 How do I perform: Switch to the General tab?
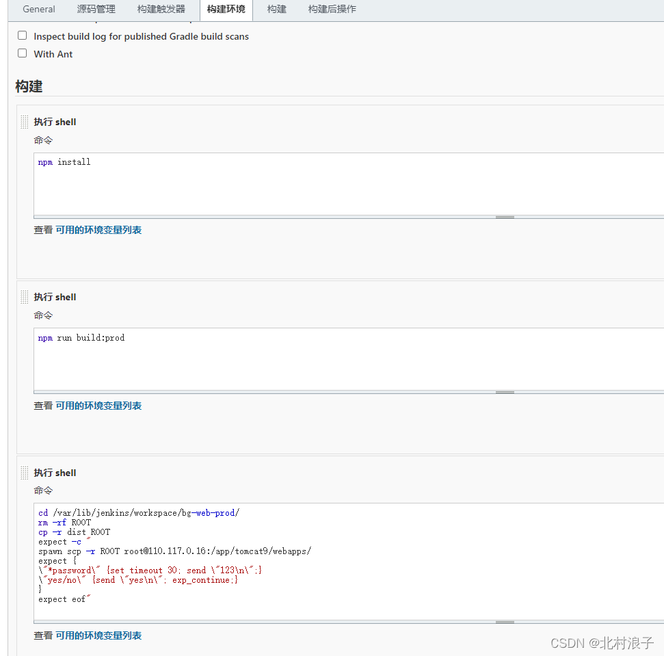[x=38, y=10]
